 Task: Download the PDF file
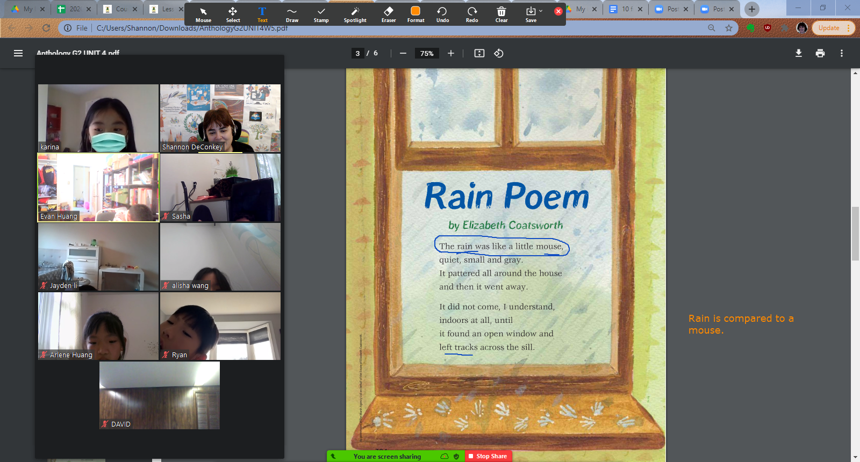(x=799, y=53)
